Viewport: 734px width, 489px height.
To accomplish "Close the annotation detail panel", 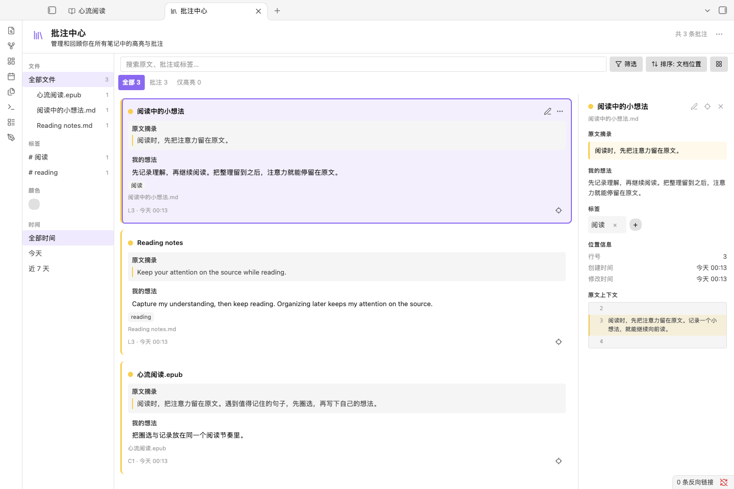I will pyautogui.click(x=721, y=106).
